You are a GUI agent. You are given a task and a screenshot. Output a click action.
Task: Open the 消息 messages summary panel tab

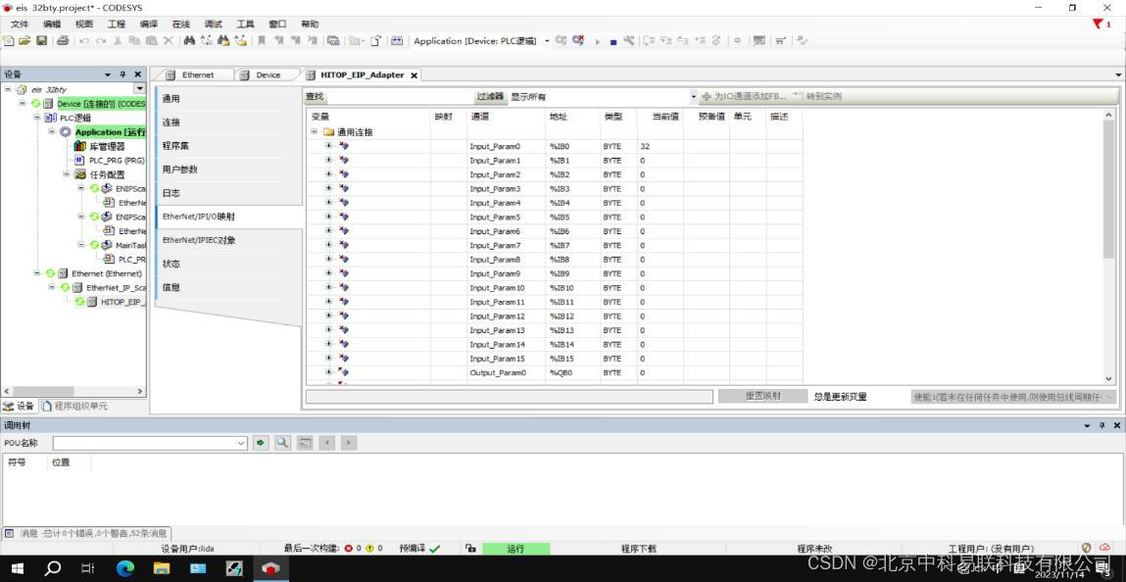coord(86,533)
